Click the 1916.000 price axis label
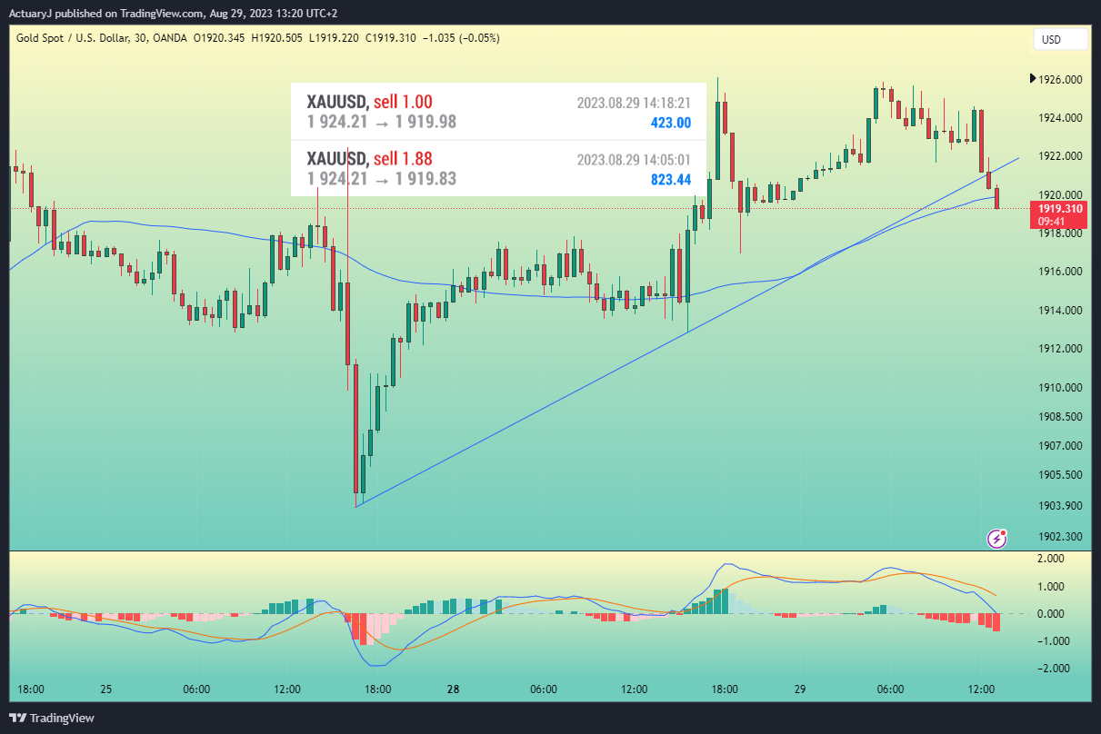Screen dimensions: 1101x734 [x=1060, y=272]
